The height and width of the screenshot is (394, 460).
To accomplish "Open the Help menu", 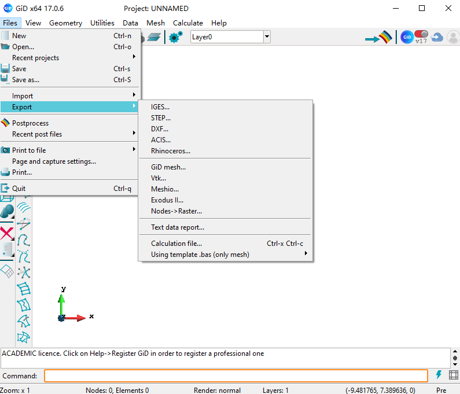I will [219, 23].
